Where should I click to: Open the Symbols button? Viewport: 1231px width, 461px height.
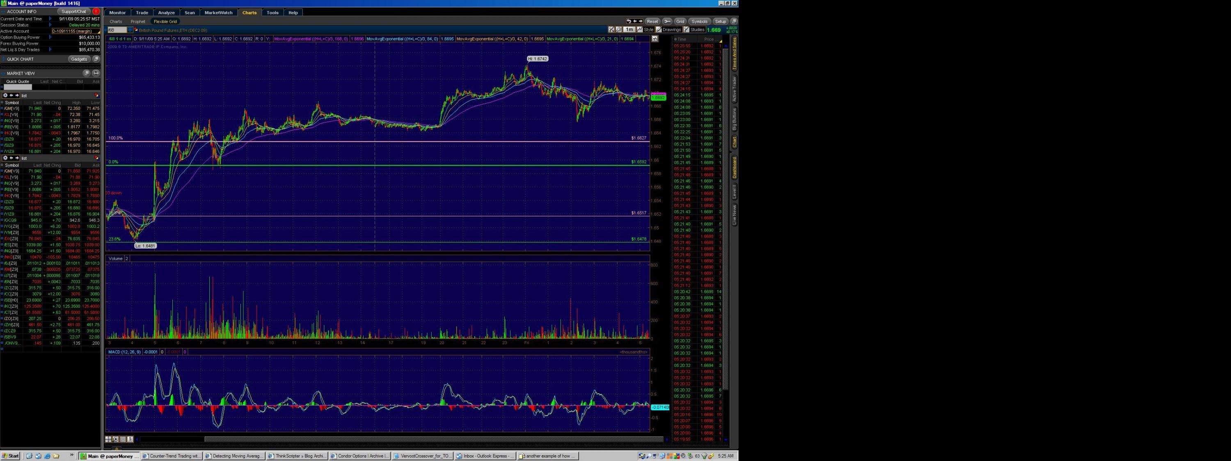699,21
